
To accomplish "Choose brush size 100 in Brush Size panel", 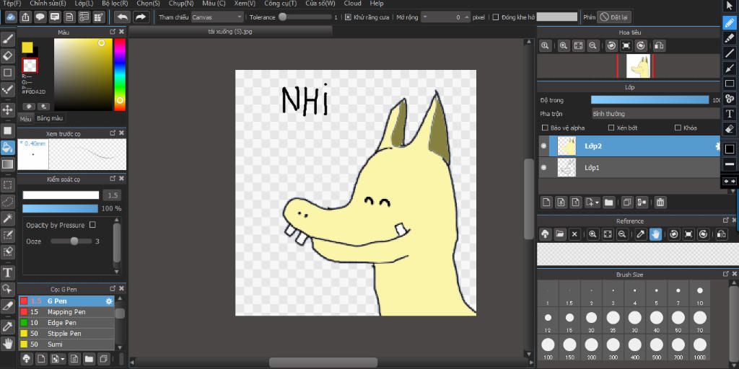I will tap(548, 349).
